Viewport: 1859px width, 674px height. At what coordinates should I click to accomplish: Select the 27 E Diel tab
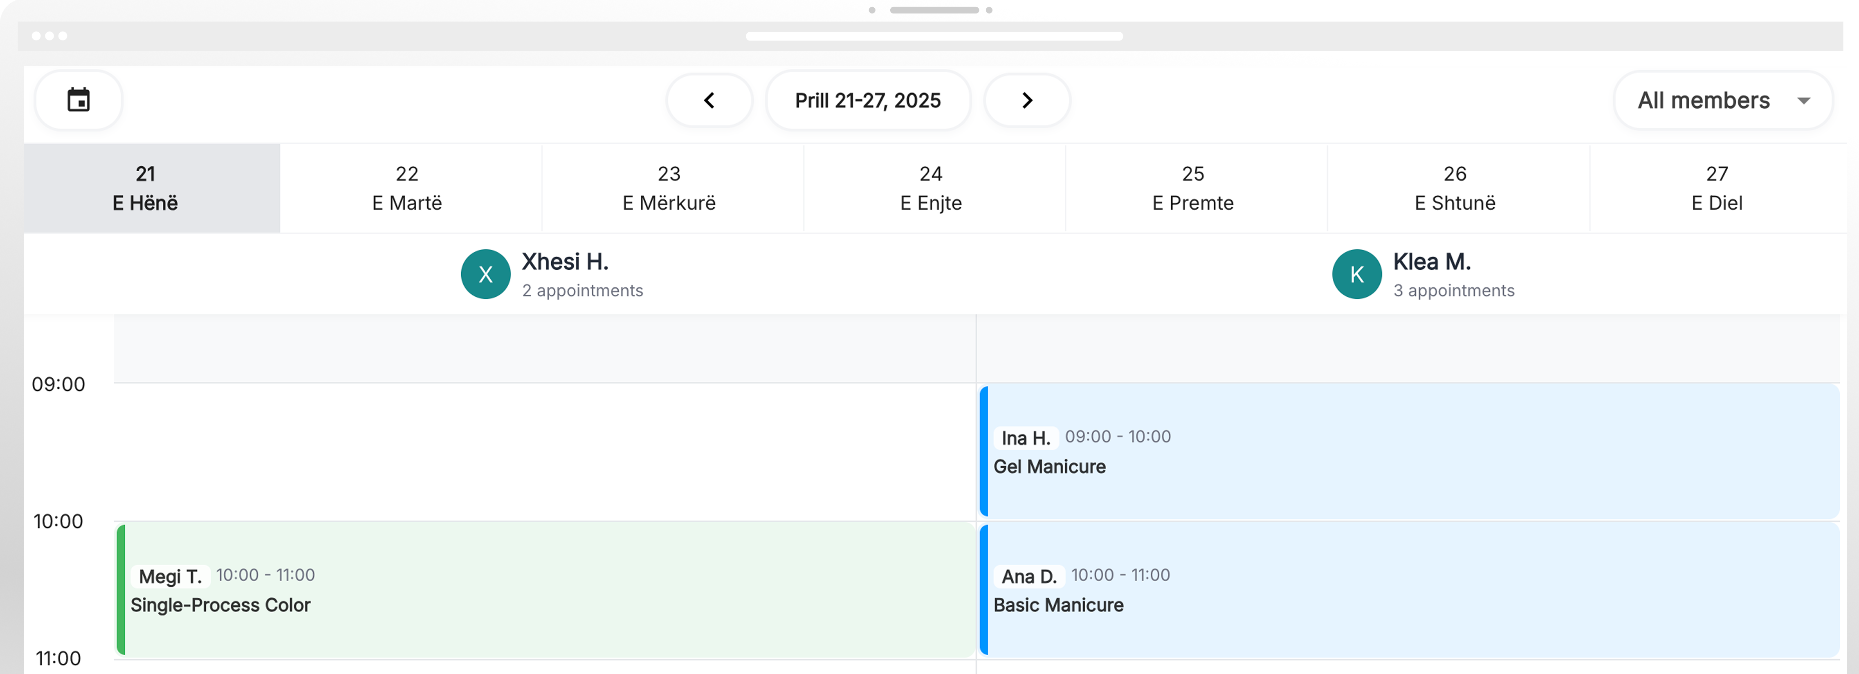1717,188
